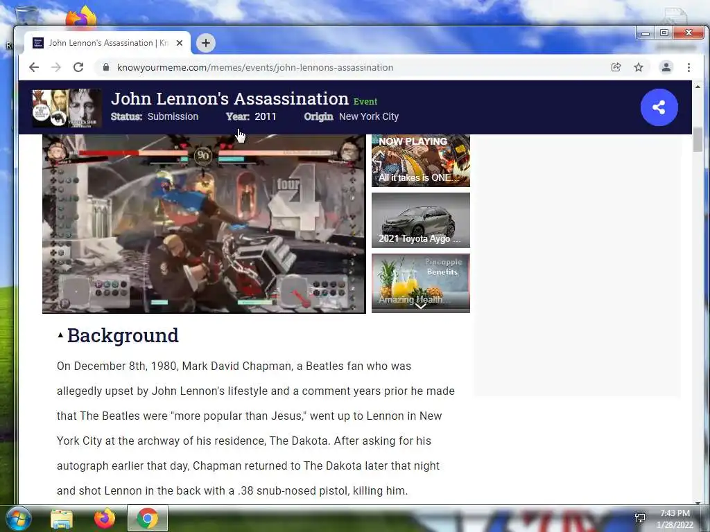Image resolution: width=710 pixels, height=532 pixels.
Task: Click the share page icon in address bar
Action: (x=616, y=67)
